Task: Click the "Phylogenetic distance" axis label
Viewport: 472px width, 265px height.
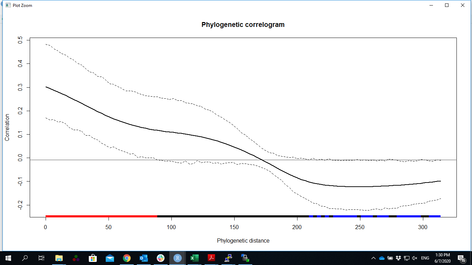Action: 243,241
